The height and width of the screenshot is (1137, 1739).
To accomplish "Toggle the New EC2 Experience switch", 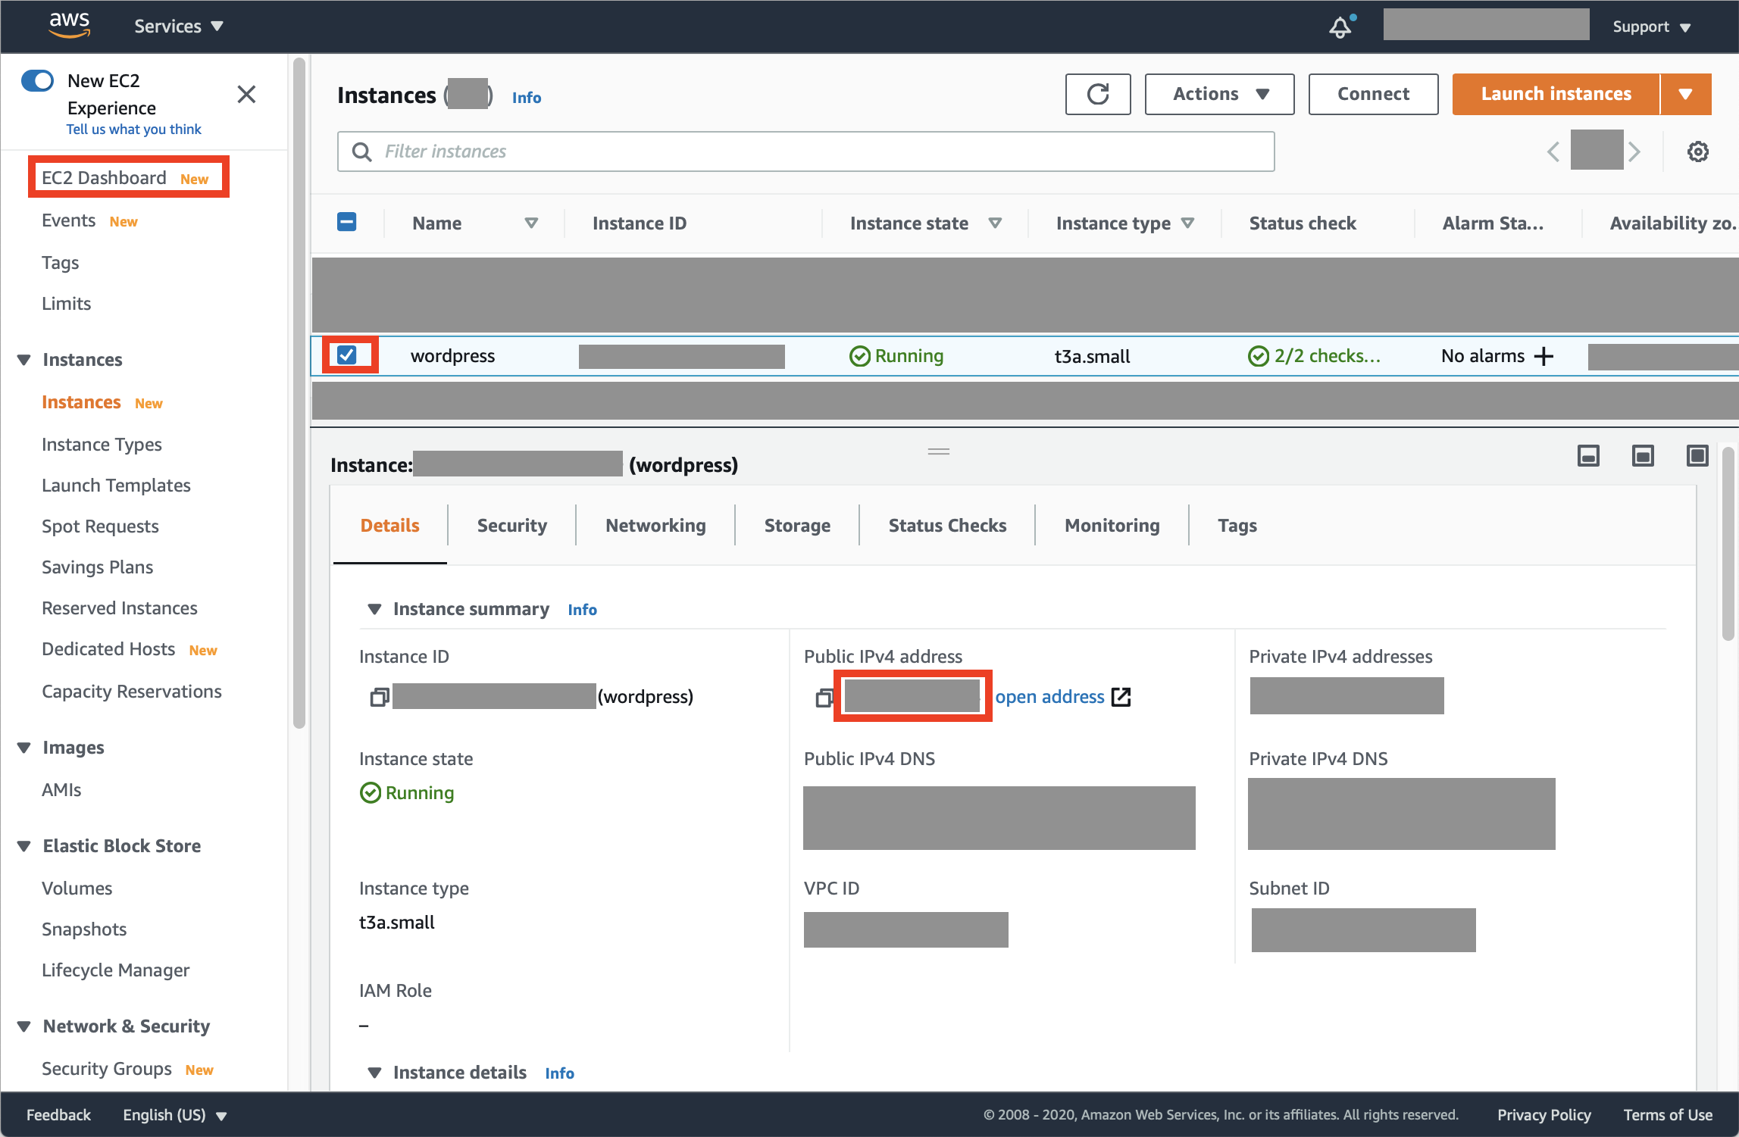I will tap(37, 80).
